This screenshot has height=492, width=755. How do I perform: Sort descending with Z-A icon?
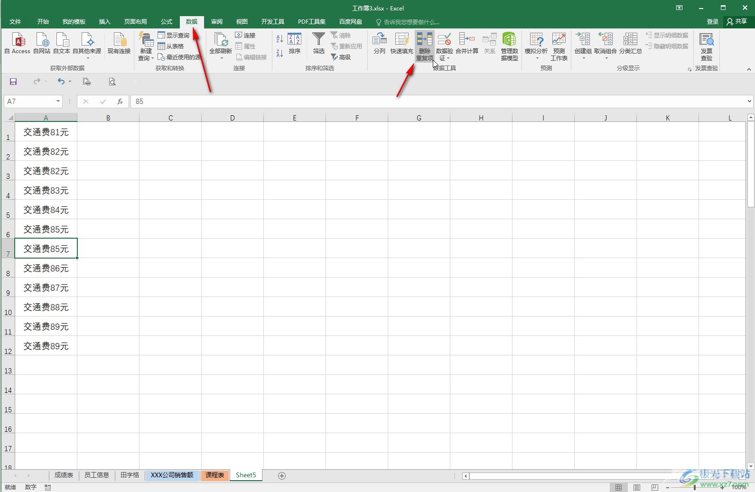coord(280,53)
